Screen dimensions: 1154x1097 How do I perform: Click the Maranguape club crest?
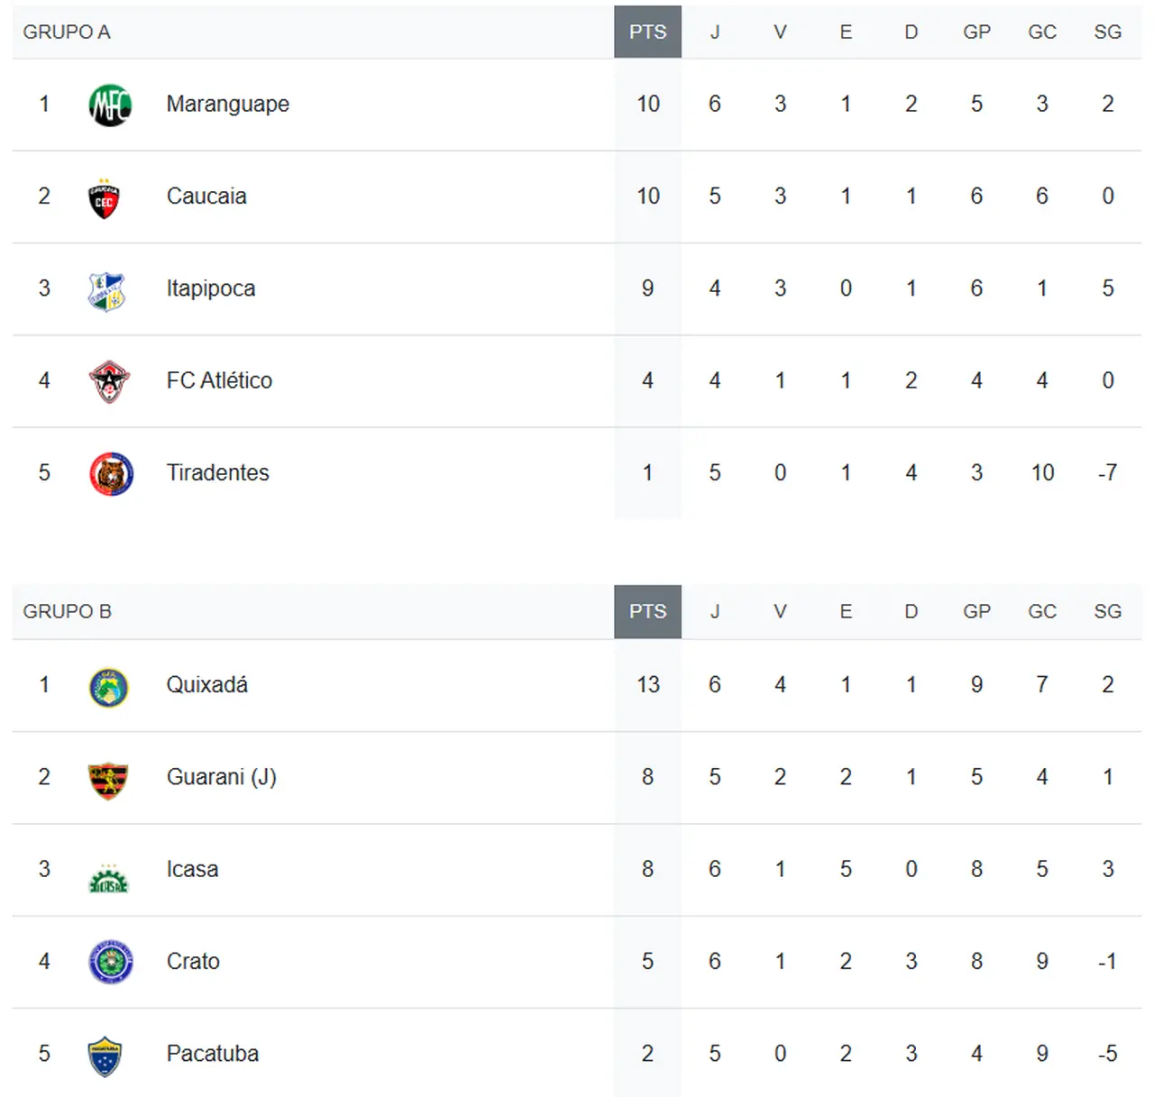[x=110, y=105]
